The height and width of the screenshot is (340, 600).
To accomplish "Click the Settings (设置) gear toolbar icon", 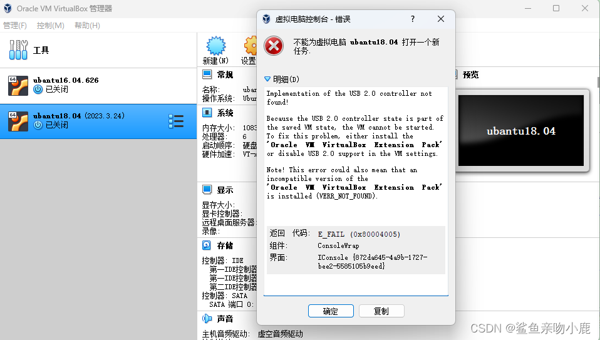I will (x=251, y=46).
